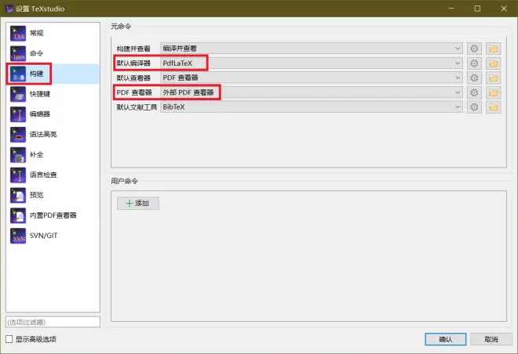
Task: Select the 内置PDF查看器 label in sidebar
Action: pyautogui.click(x=53, y=215)
